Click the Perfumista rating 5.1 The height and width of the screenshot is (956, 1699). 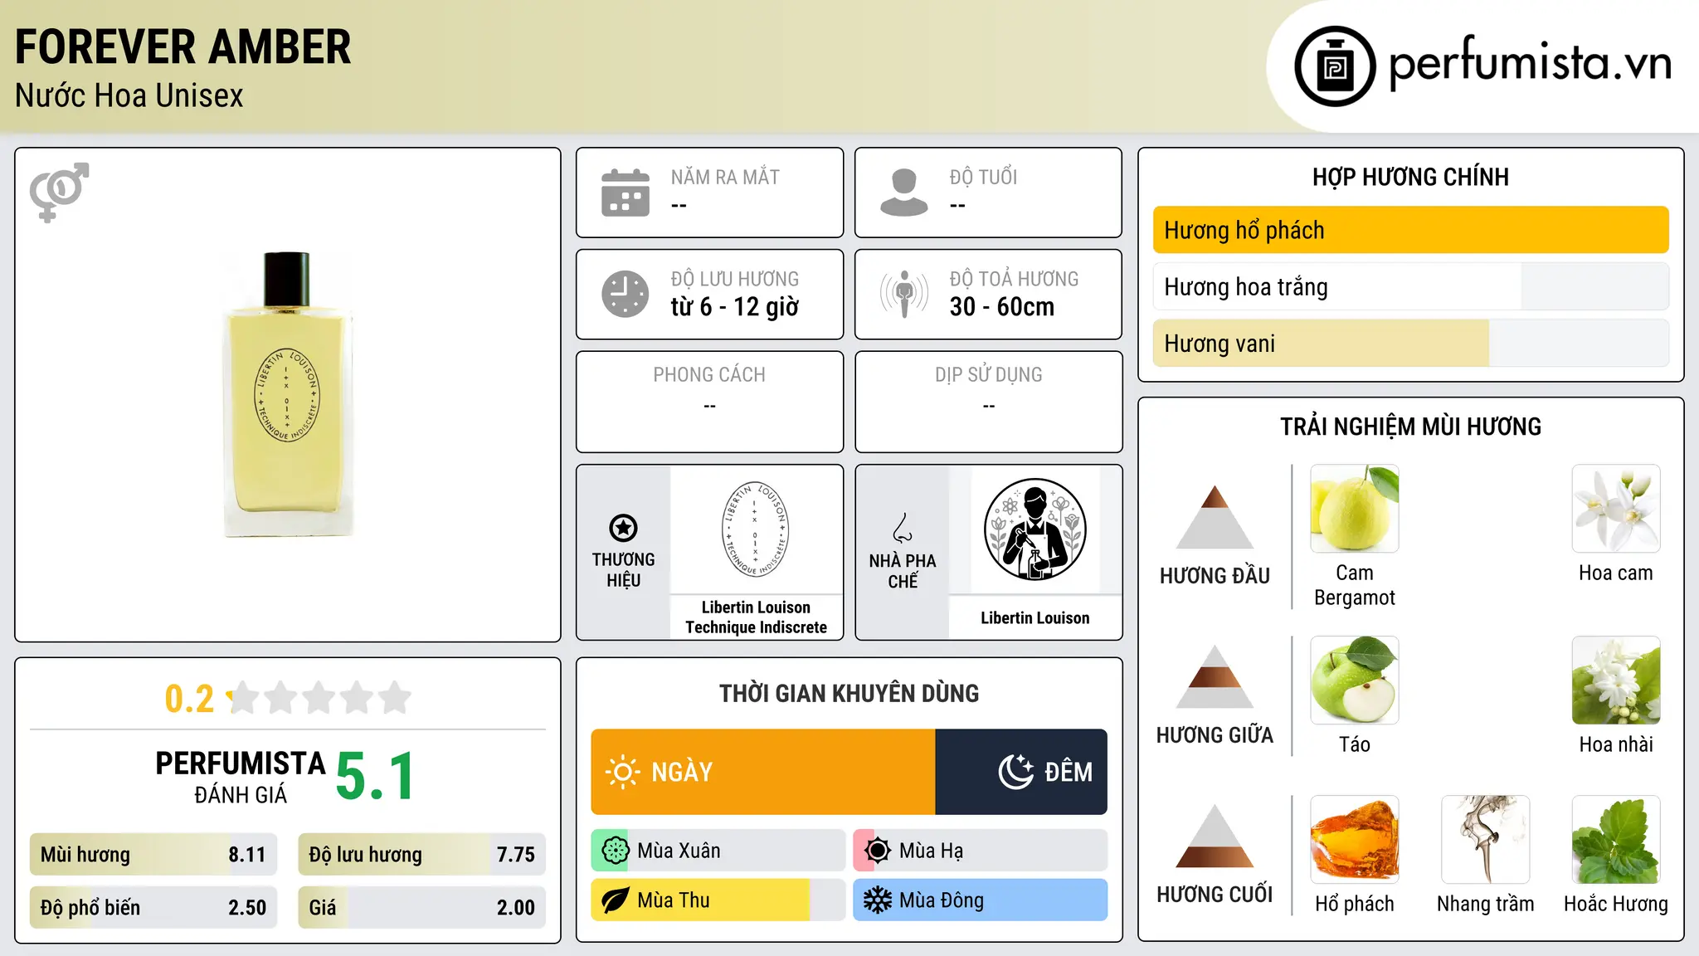(x=375, y=777)
